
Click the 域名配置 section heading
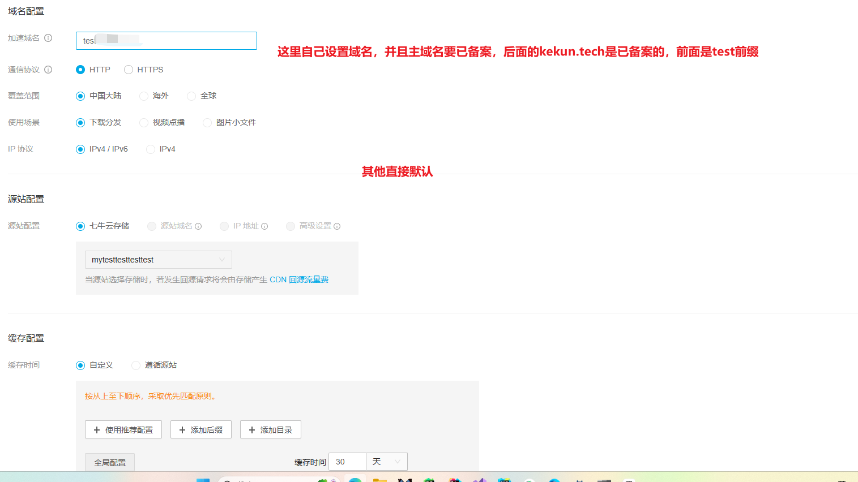click(26, 11)
